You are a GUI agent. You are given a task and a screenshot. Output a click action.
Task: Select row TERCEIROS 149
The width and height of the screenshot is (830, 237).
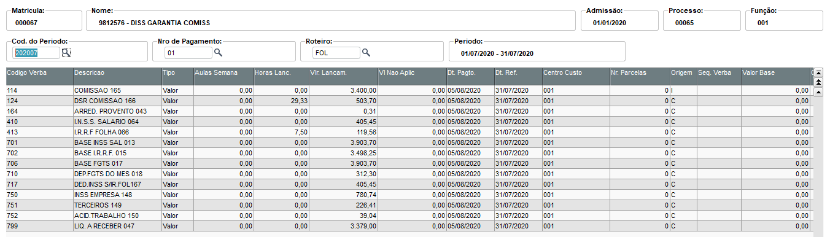409,205
